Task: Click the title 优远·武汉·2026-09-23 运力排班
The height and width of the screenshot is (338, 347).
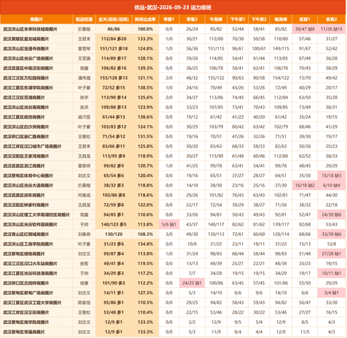Action: (173, 8)
